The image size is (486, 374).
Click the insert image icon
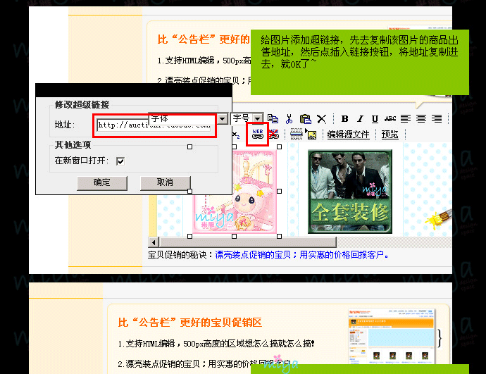coord(312,134)
